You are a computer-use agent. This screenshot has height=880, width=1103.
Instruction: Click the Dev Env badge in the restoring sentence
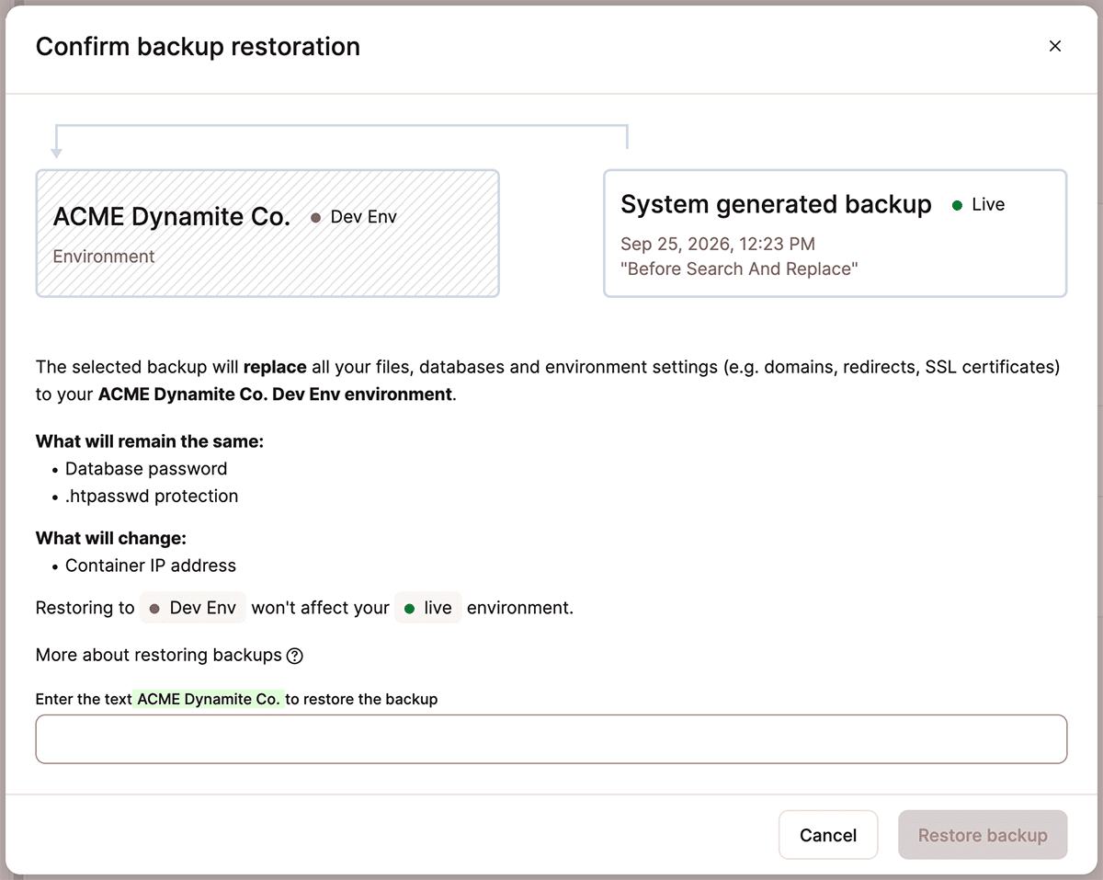tap(193, 608)
